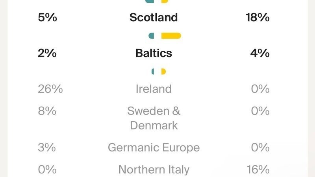Screen dimensions: 315x177
Task: Select the Germanic Europe region label
Action: (x=154, y=148)
